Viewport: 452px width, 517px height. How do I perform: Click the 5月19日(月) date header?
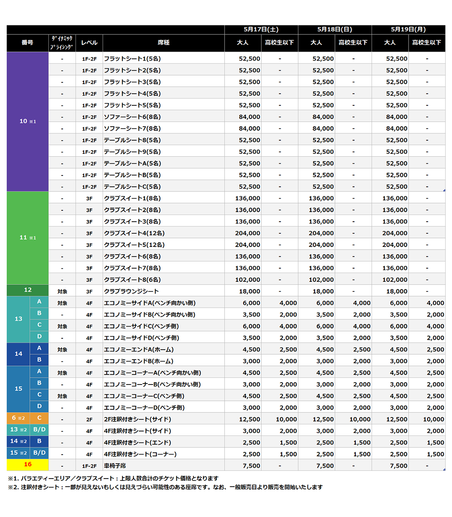[x=408, y=29]
